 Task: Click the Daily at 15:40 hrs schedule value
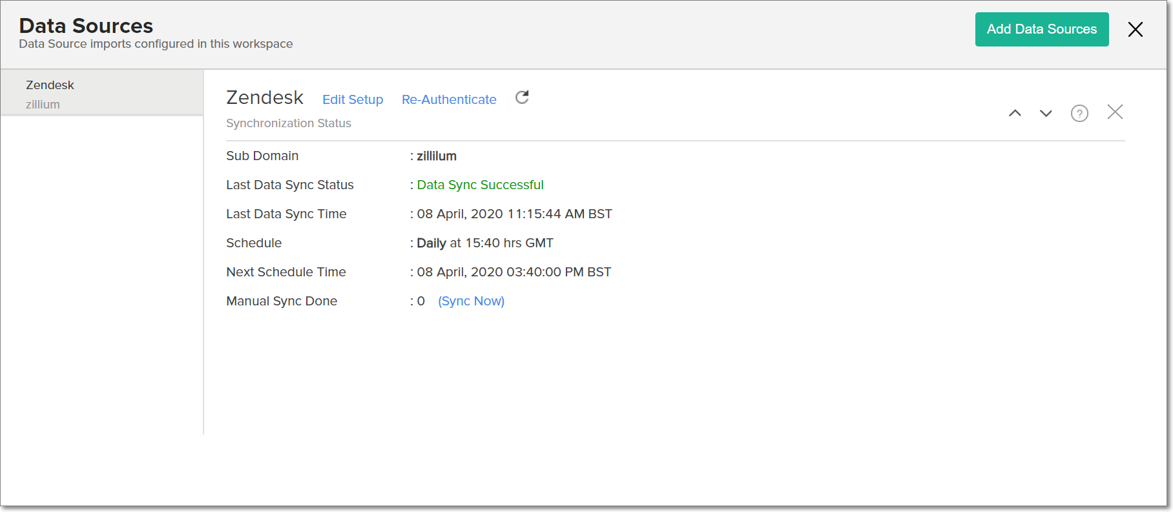coord(485,243)
